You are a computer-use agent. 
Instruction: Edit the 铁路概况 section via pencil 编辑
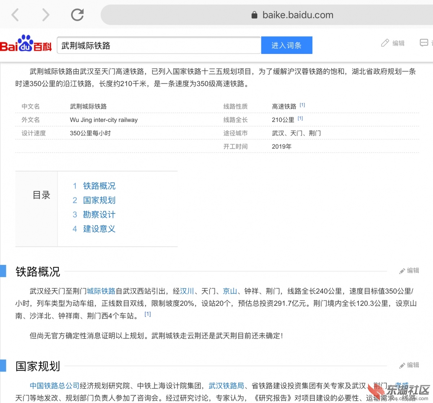tap(409, 271)
